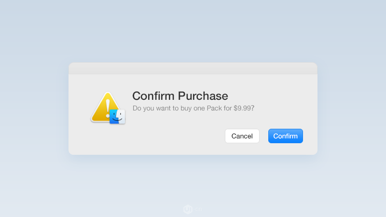Click the word Pack in the message
This screenshot has height=217, width=386.
point(214,108)
